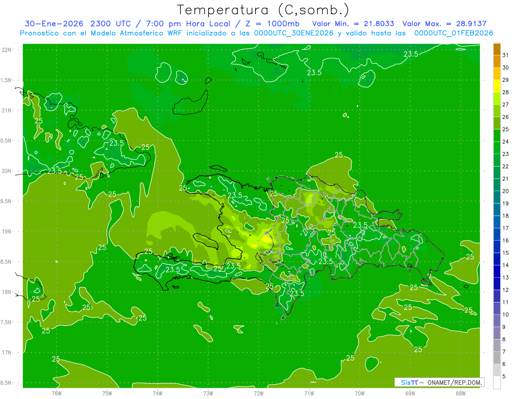The image size is (517, 399).
Task: Click the '21N' latitude axis label
Action: click(7, 110)
